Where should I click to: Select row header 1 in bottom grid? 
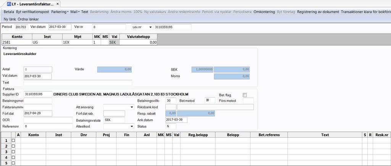tap(6, 140)
